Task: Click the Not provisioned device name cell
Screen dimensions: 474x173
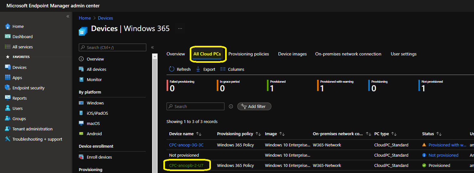Action: 184,155
